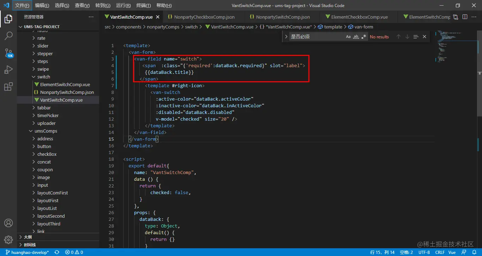Open the Manage gear icon
This screenshot has height=256, width=482.
coord(8,240)
